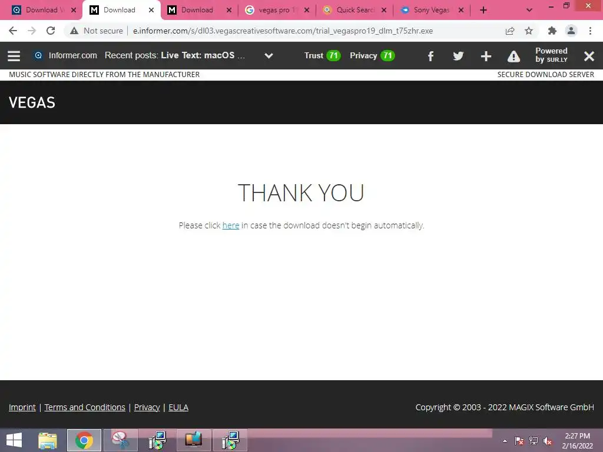Open the Powered by SUR.LY link
Image resolution: width=603 pixels, height=452 pixels.
pyautogui.click(x=551, y=55)
